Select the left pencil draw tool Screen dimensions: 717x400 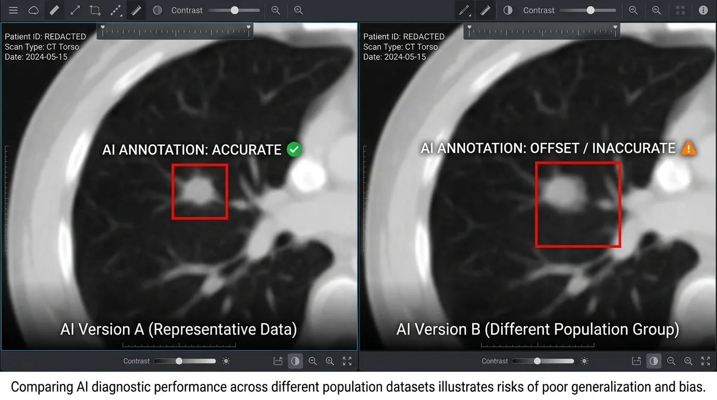pos(54,10)
